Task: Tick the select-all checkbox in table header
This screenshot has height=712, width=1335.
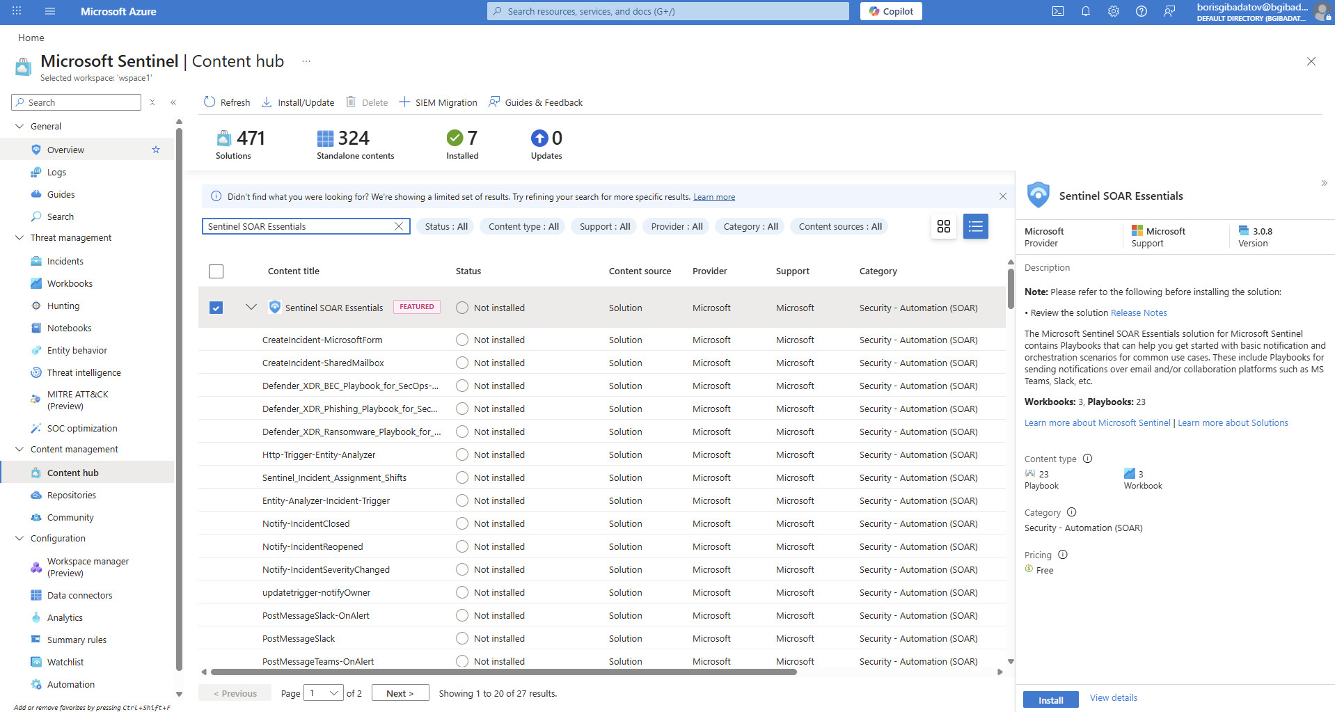Action: 216,271
